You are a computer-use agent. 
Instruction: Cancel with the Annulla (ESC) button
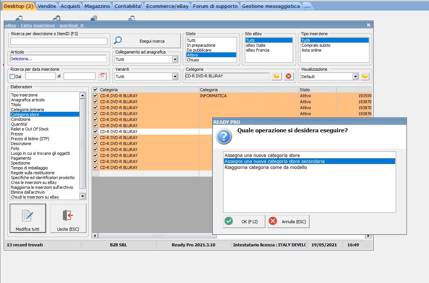coord(288,221)
